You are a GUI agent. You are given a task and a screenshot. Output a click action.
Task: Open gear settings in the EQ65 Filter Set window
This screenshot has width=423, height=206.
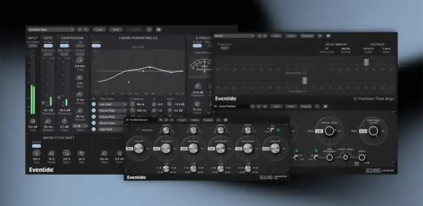326,106
